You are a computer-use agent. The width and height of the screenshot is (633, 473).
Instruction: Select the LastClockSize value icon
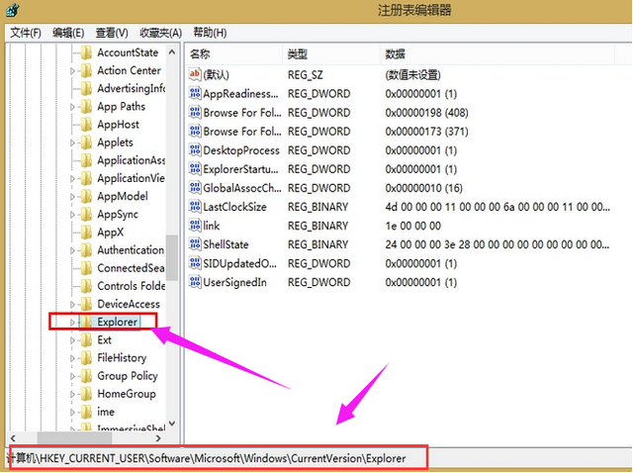click(x=195, y=207)
